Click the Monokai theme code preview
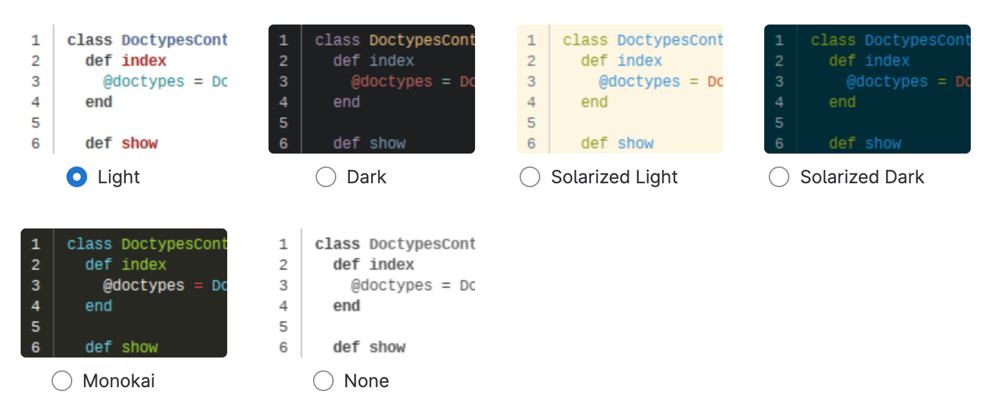The image size is (994, 413). (x=124, y=292)
